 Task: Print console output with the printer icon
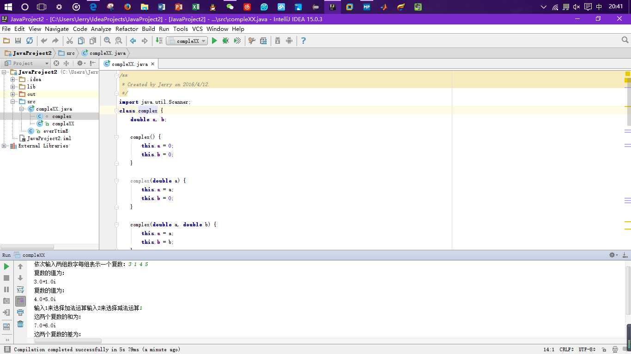[x=20, y=313]
